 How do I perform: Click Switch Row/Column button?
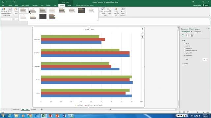pyautogui.click(x=103, y=11)
